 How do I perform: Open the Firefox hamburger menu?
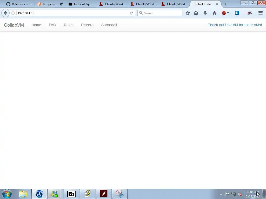tap(260, 13)
